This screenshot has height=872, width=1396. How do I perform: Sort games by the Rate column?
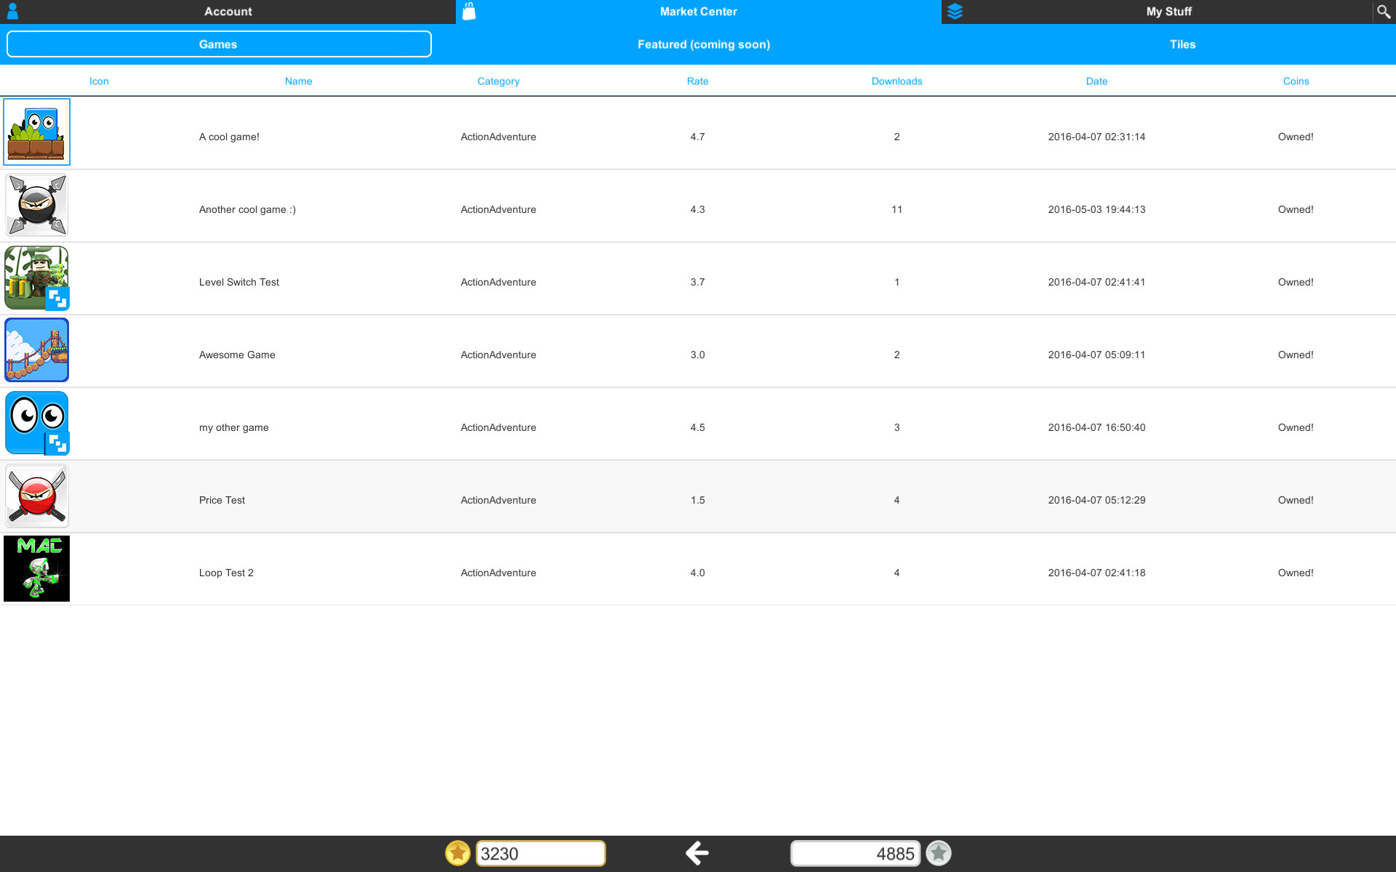click(697, 81)
